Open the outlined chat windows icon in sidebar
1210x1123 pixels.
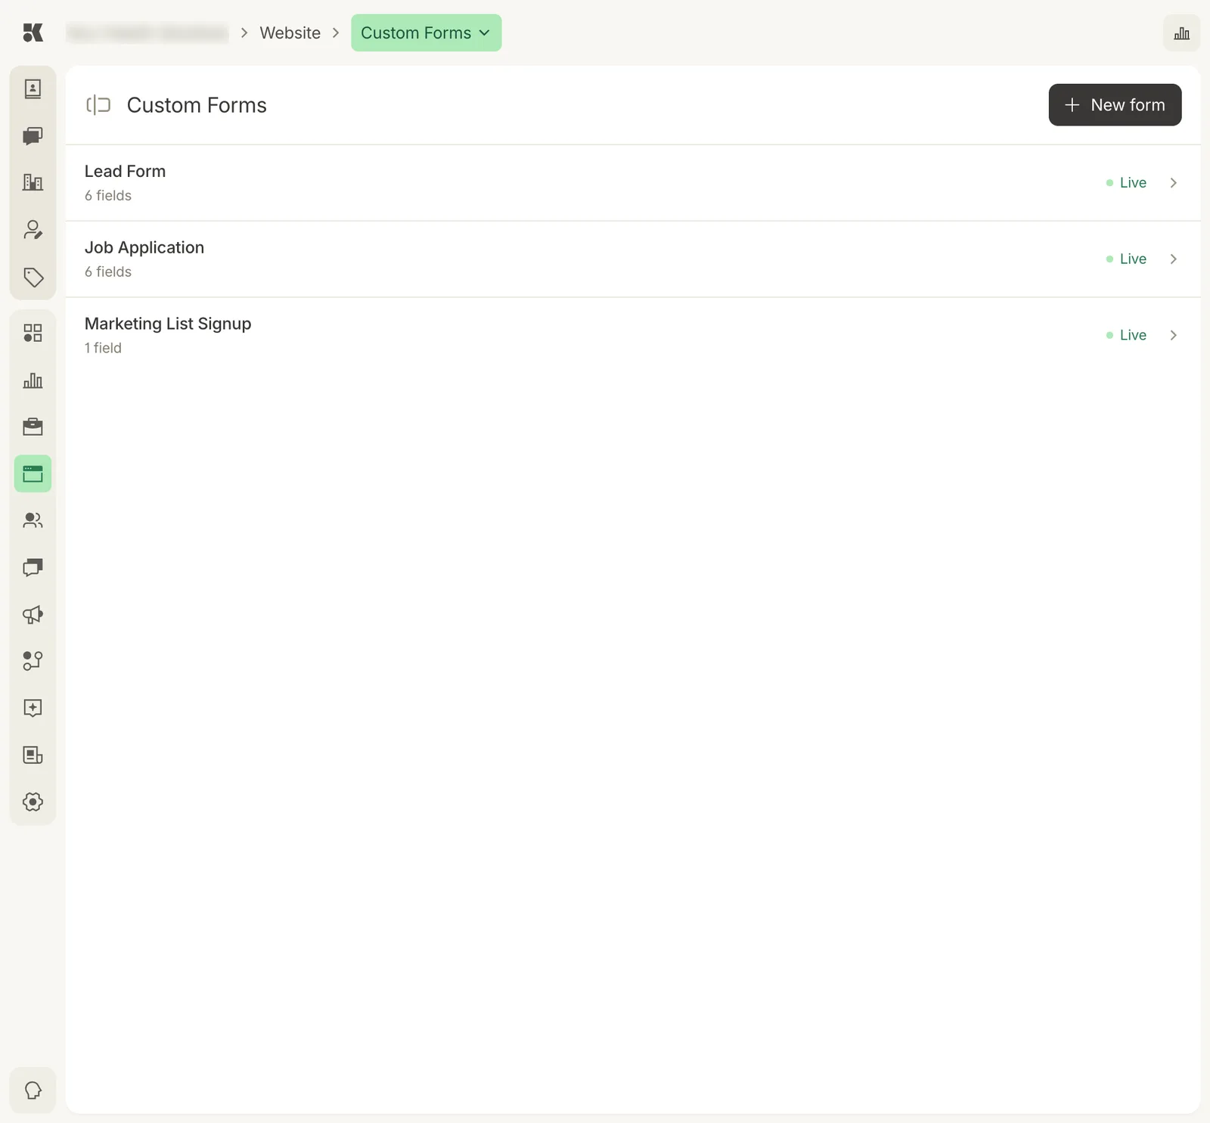33,567
